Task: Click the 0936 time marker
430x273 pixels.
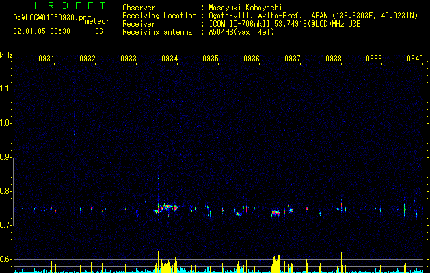Action: click(252, 59)
